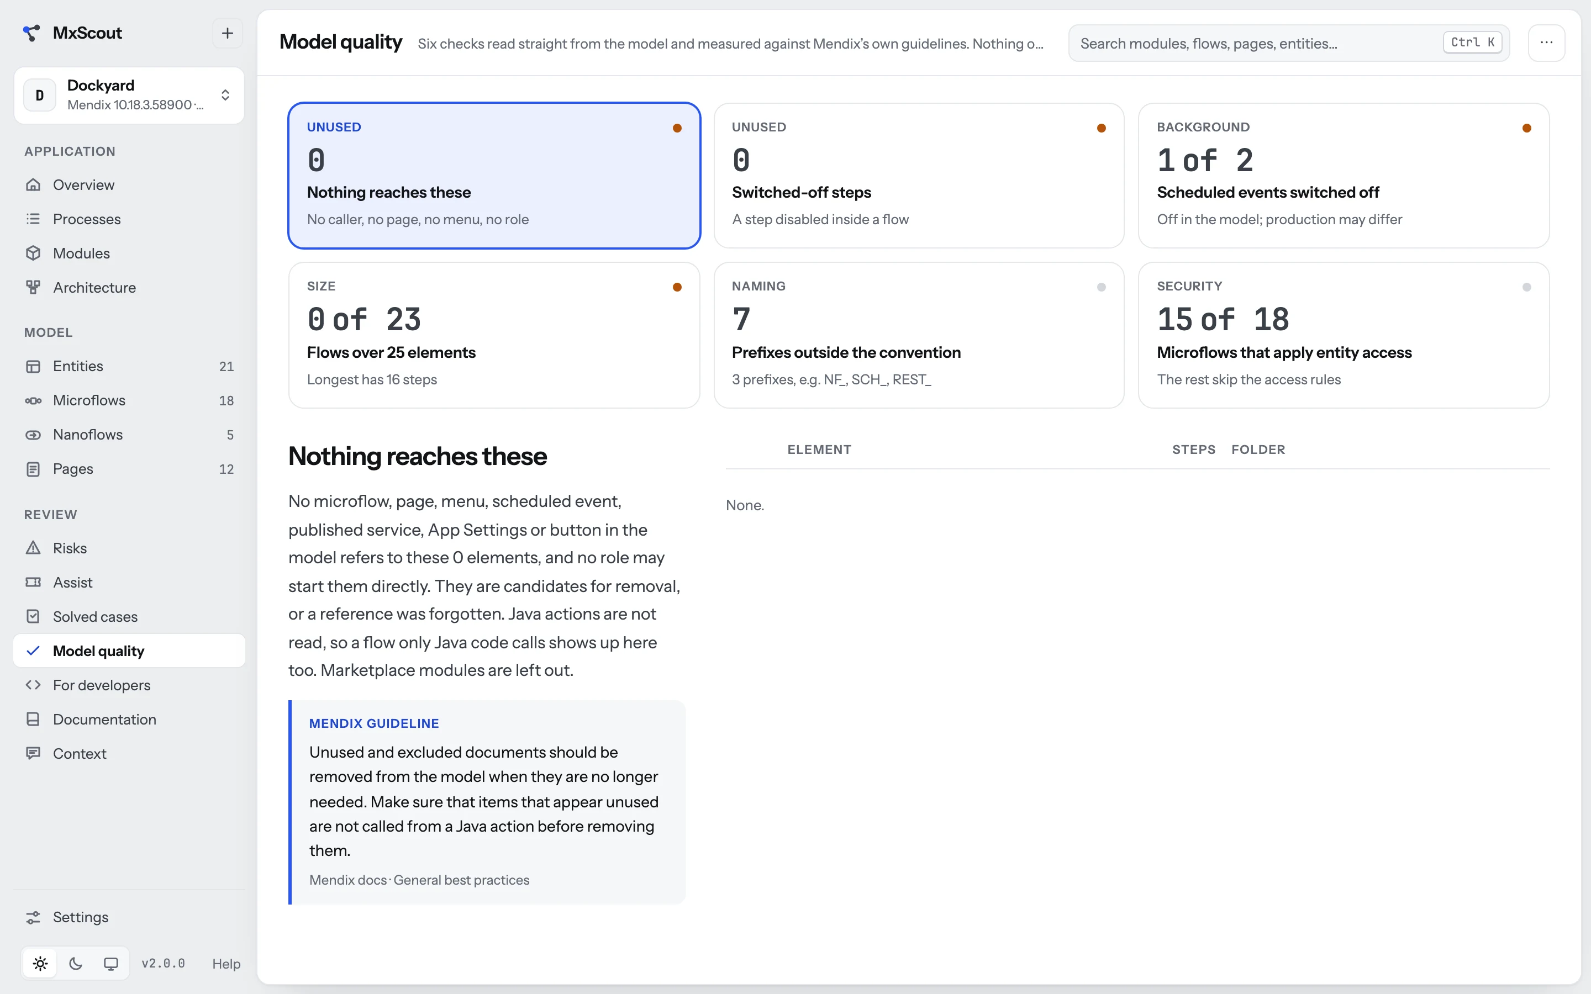Select the Model quality menu item
Image resolution: width=1591 pixels, height=994 pixels.
[x=129, y=651]
